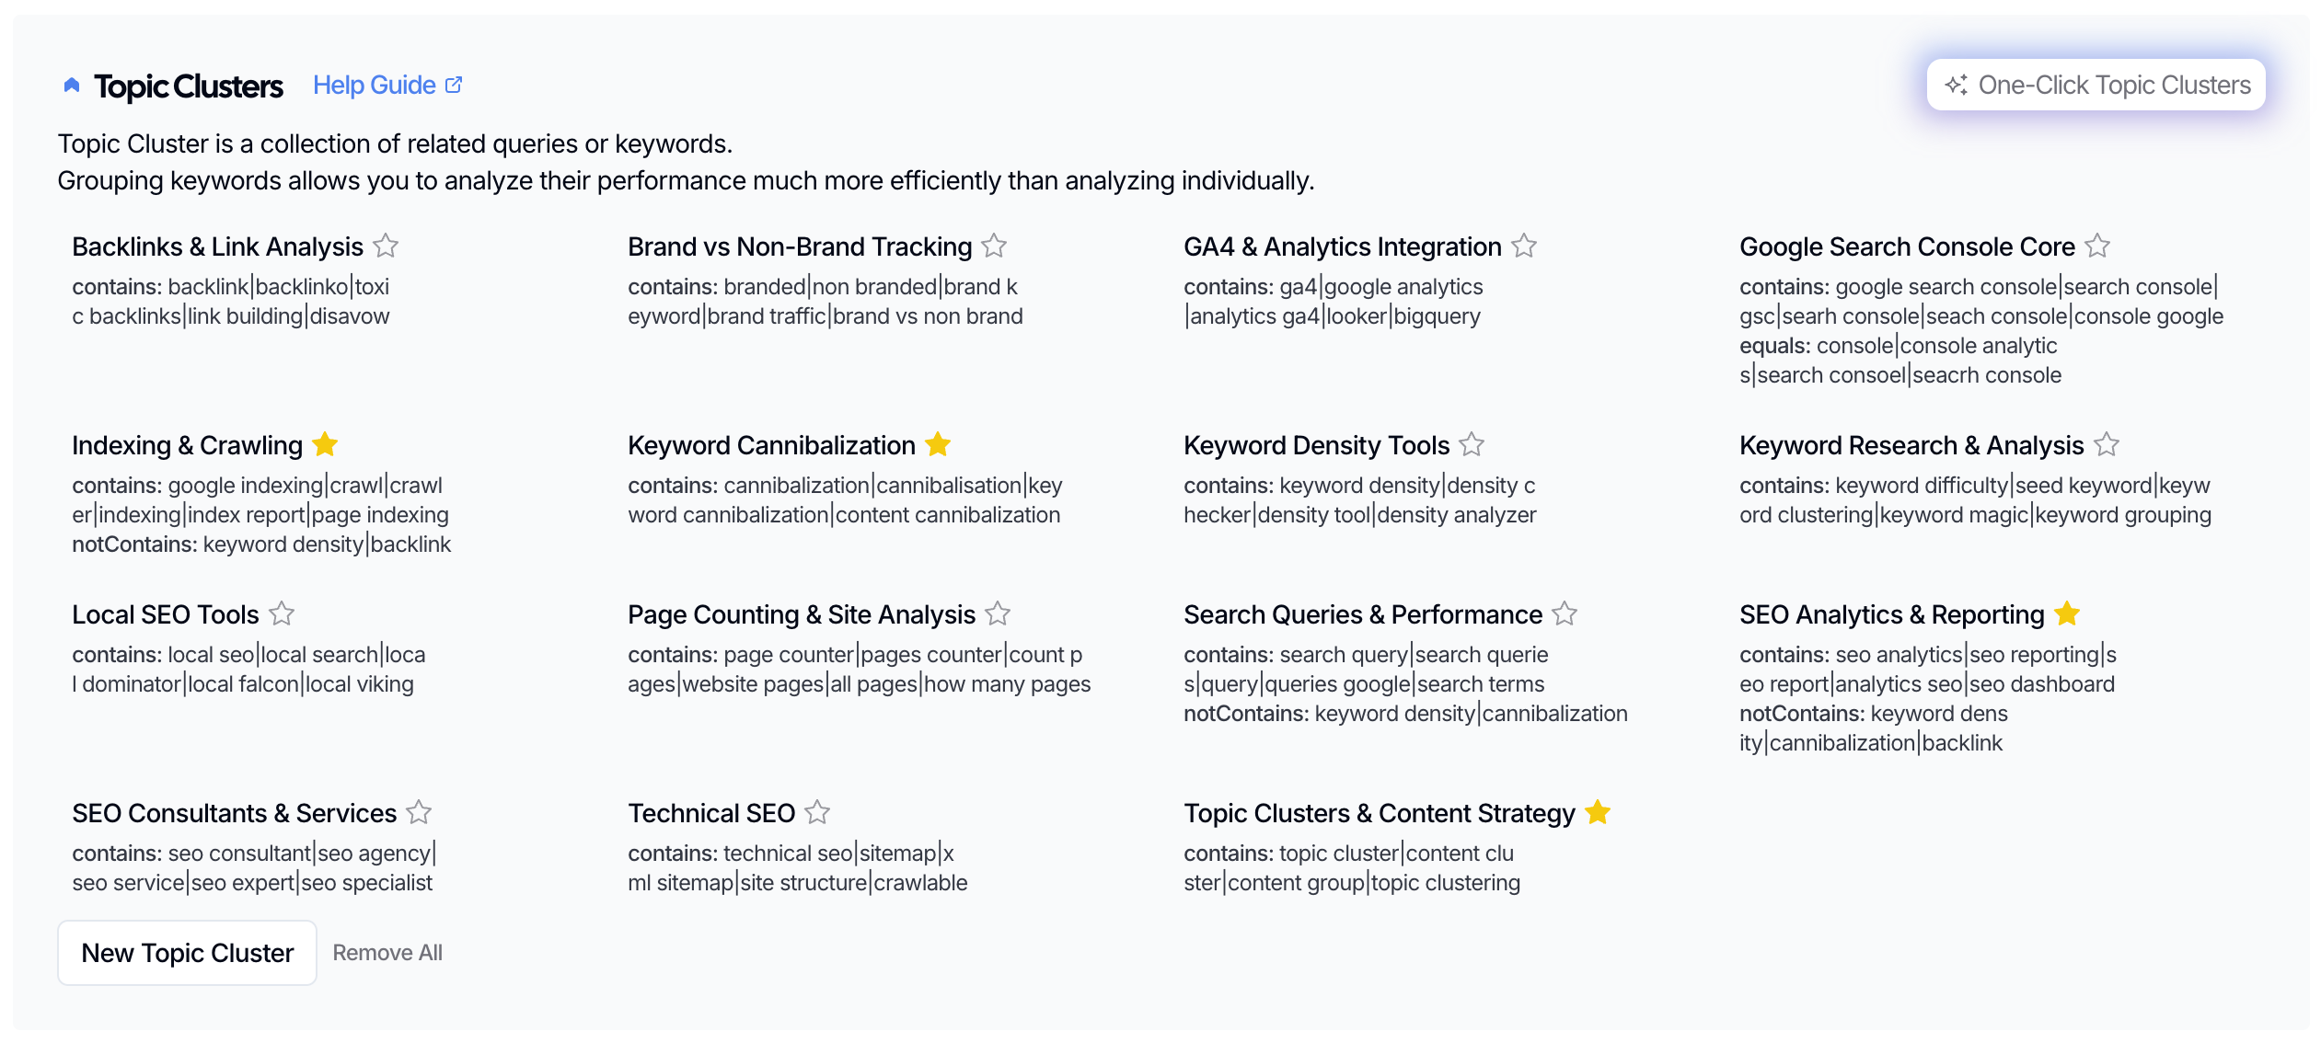
Task: Unstar SEO Analytics & Reporting cluster
Action: click(x=2067, y=613)
